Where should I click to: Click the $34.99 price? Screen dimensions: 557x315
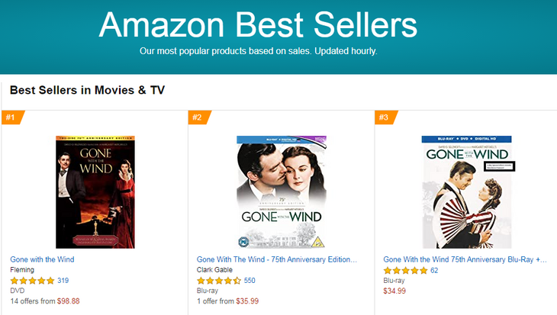click(x=394, y=291)
